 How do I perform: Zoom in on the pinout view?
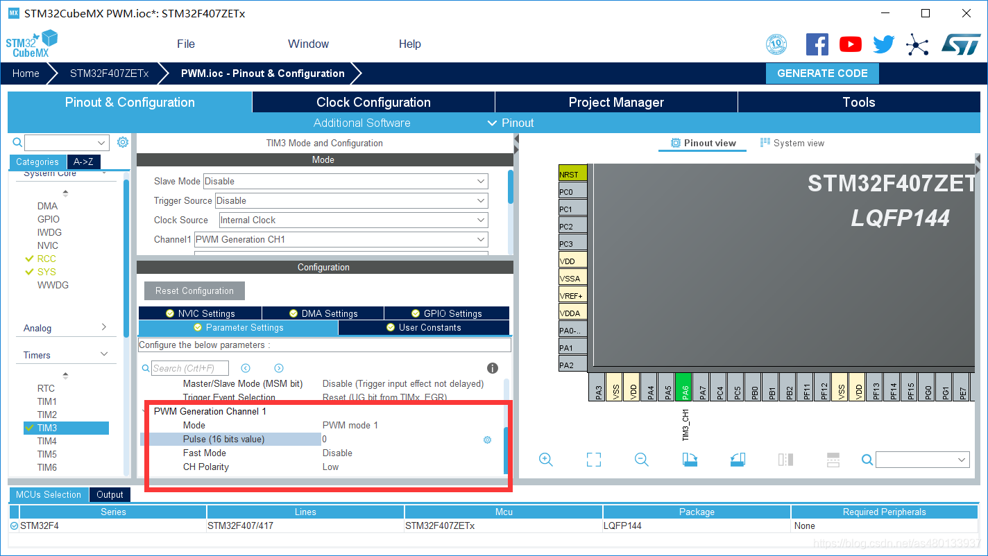(x=545, y=460)
